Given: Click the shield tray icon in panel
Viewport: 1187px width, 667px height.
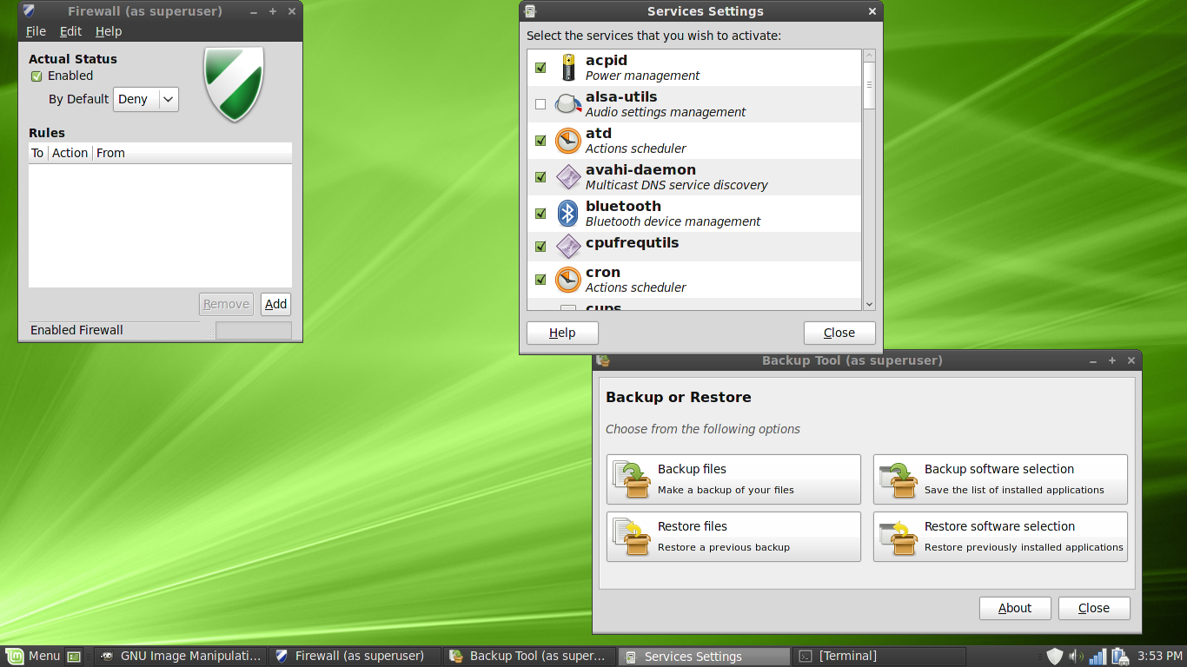Looking at the screenshot, I should pyautogui.click(x=1055, y=656).
